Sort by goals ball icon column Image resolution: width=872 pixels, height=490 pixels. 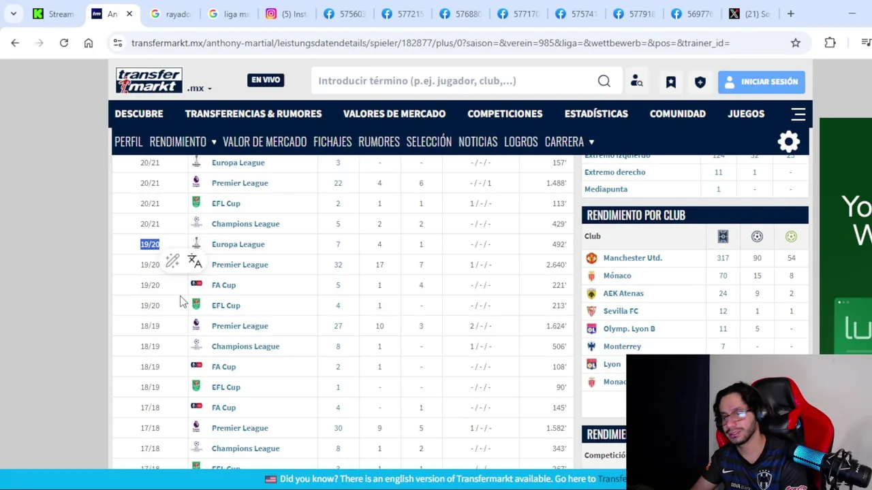[757, 236]
